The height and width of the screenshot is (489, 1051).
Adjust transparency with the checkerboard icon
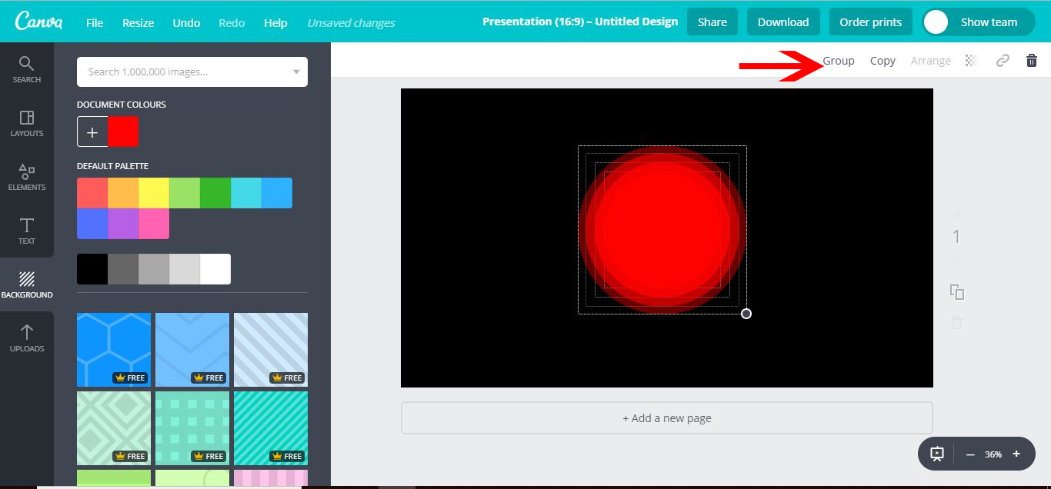tap(971, 60)
